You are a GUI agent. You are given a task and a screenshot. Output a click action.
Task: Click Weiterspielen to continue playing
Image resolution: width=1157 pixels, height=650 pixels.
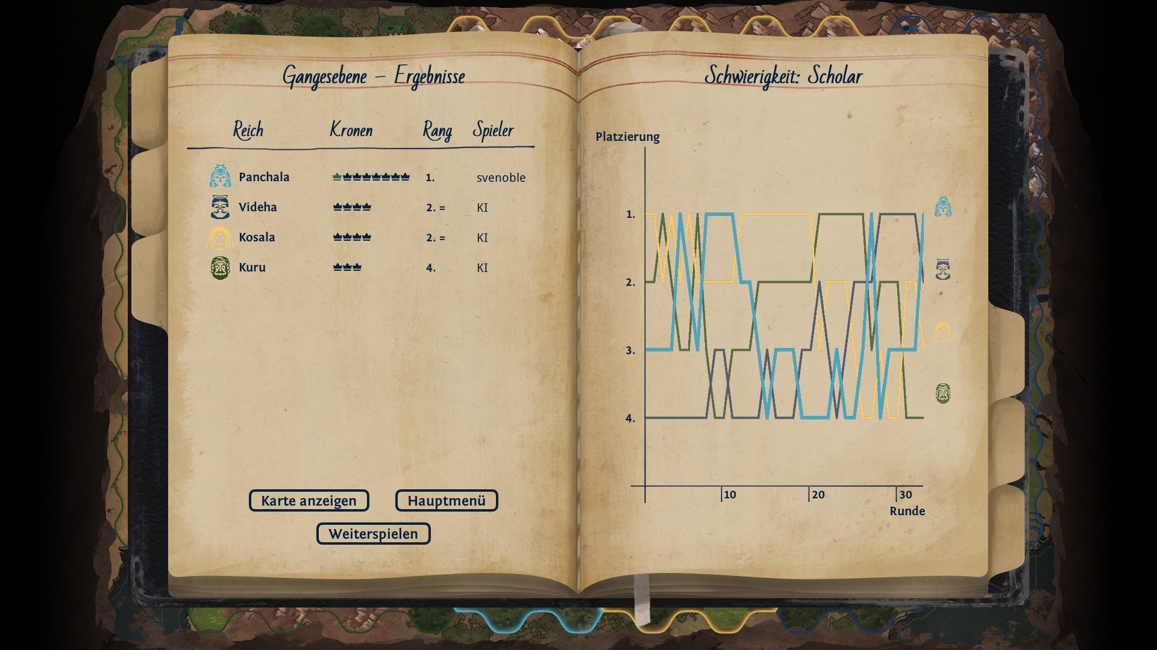point(373,534)
